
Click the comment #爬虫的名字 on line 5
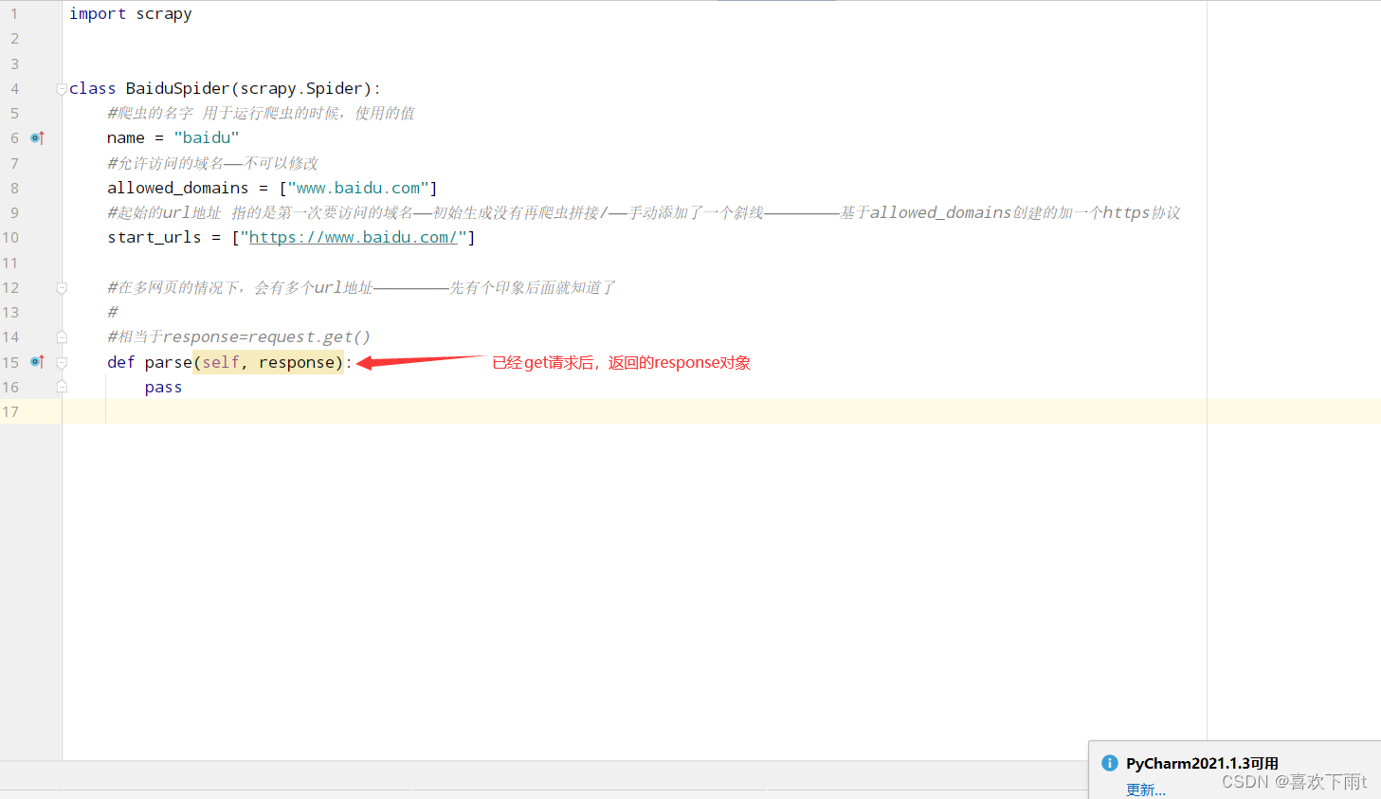pyautogui.click(x=261, y=113)
